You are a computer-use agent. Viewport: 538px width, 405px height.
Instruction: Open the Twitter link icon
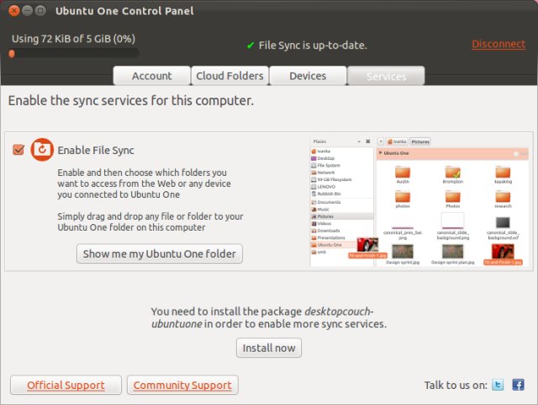click(498, 385)
